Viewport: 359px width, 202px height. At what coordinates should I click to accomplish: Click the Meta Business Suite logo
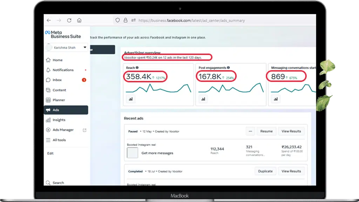[63, 34]
